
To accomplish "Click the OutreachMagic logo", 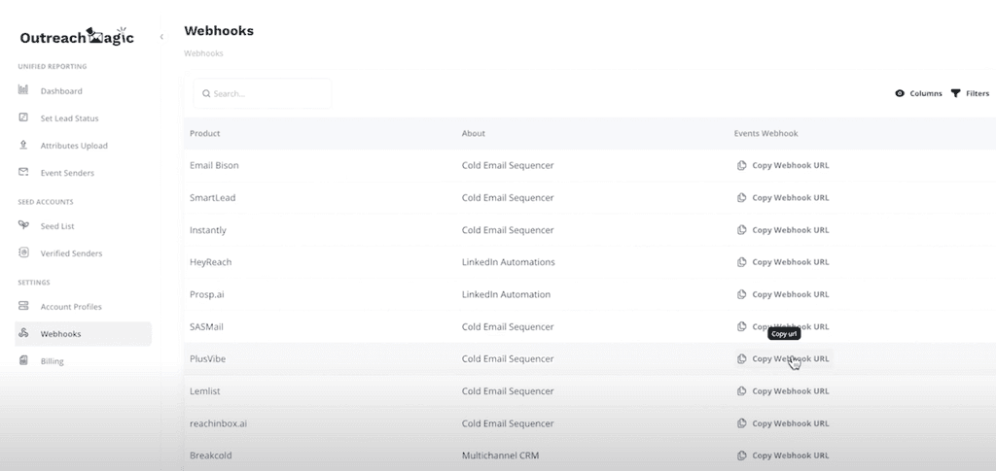I will point(77,37).
